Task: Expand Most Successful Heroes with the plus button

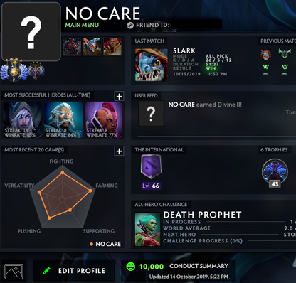Action: click(119, 96)
